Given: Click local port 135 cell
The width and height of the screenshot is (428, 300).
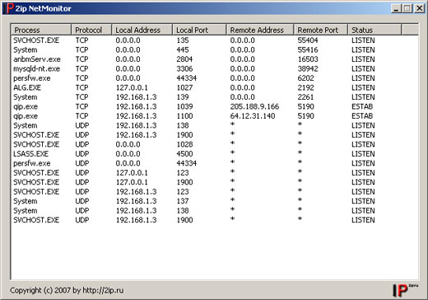Looking at the screenshot, I should tap(183, 40).
